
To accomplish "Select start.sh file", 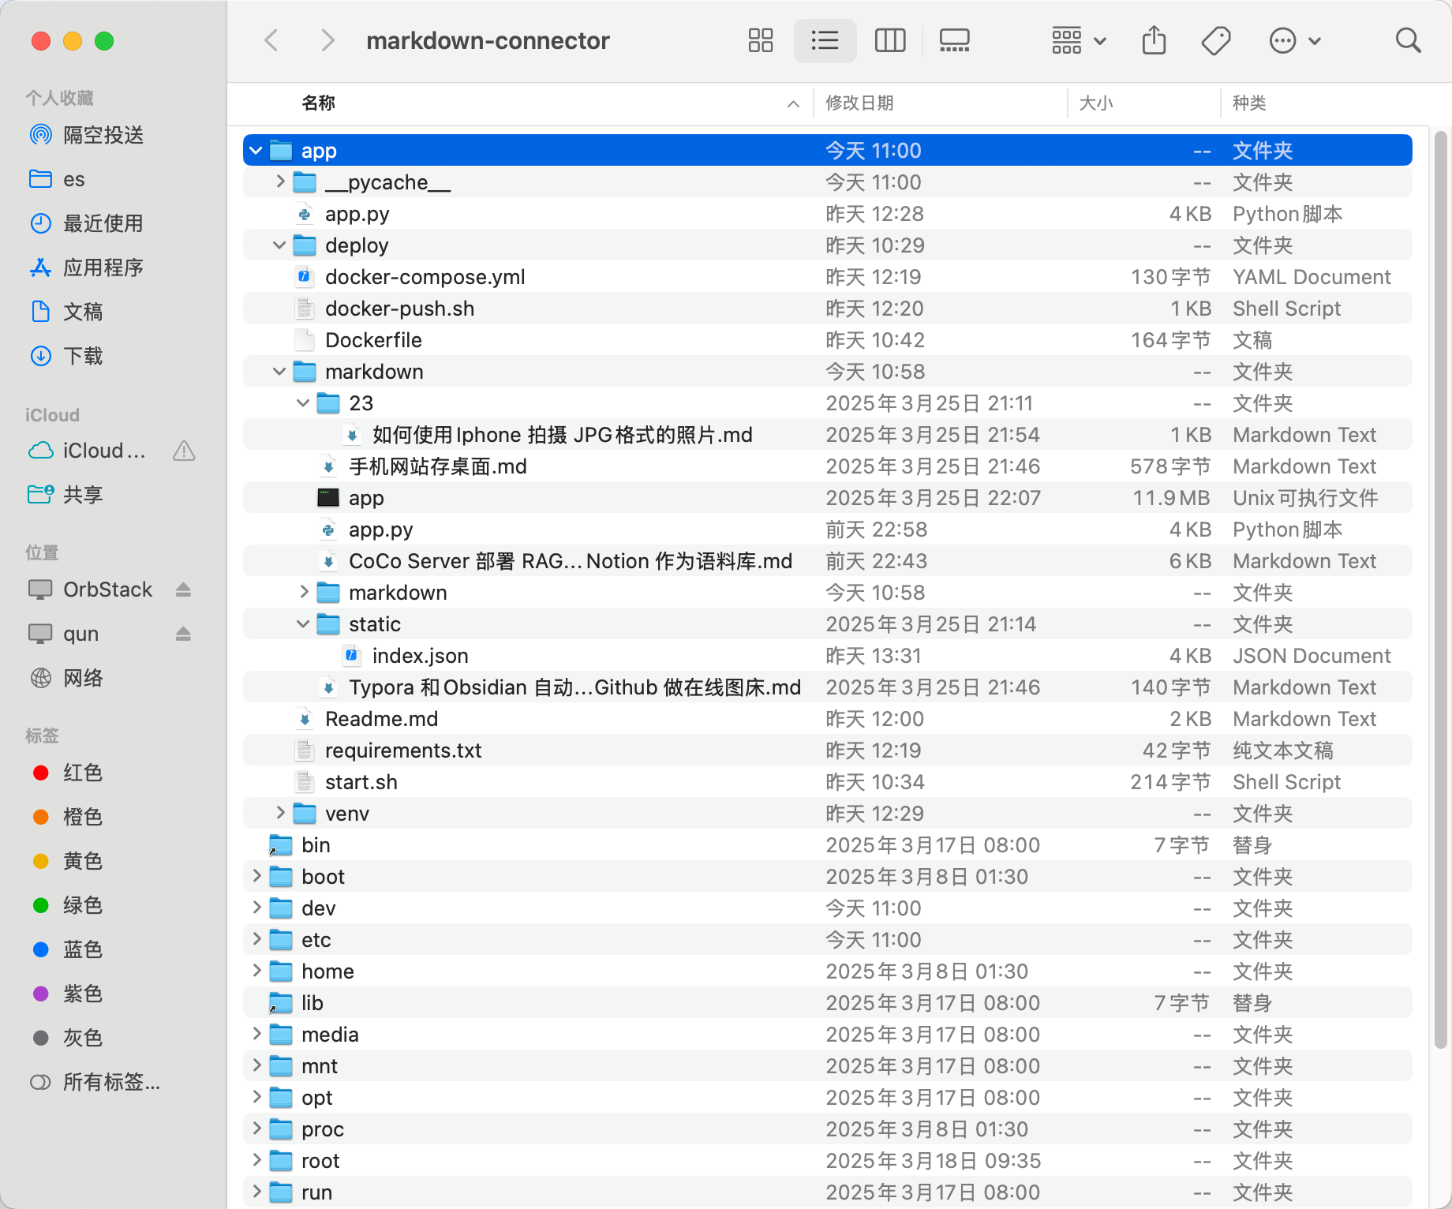I will click(827, 782).
